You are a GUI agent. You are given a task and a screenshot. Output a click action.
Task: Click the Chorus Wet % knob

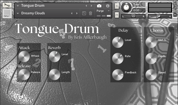click(151, 42)
